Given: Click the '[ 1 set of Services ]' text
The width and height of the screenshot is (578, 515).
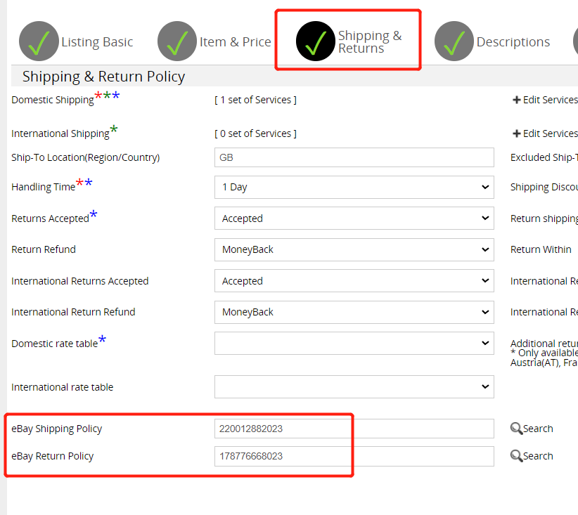Looking at the screenshot, I should tap(255, 100).
